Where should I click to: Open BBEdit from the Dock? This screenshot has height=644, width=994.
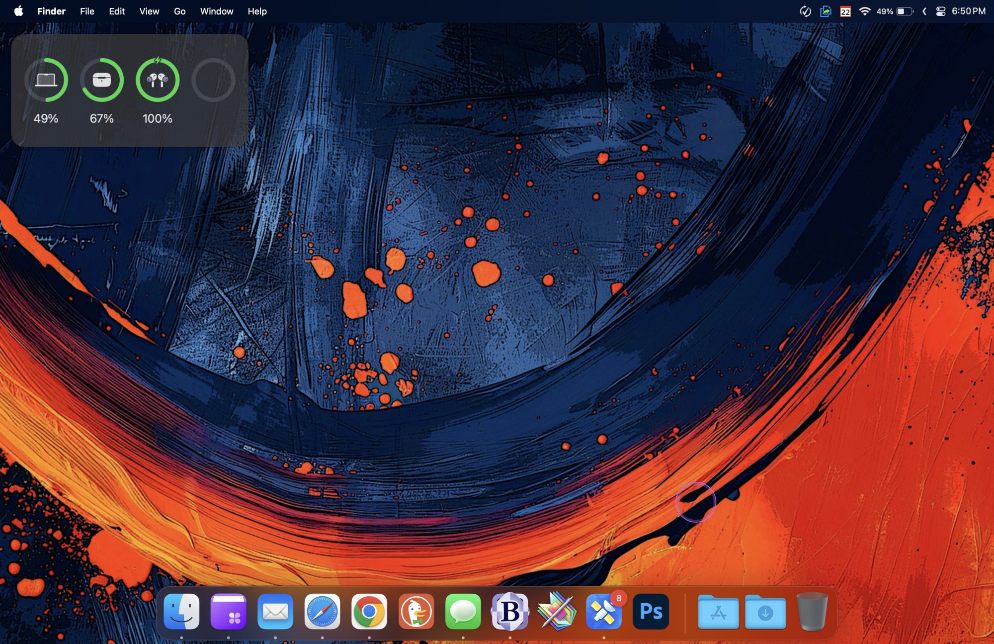(x=510, y=611)
